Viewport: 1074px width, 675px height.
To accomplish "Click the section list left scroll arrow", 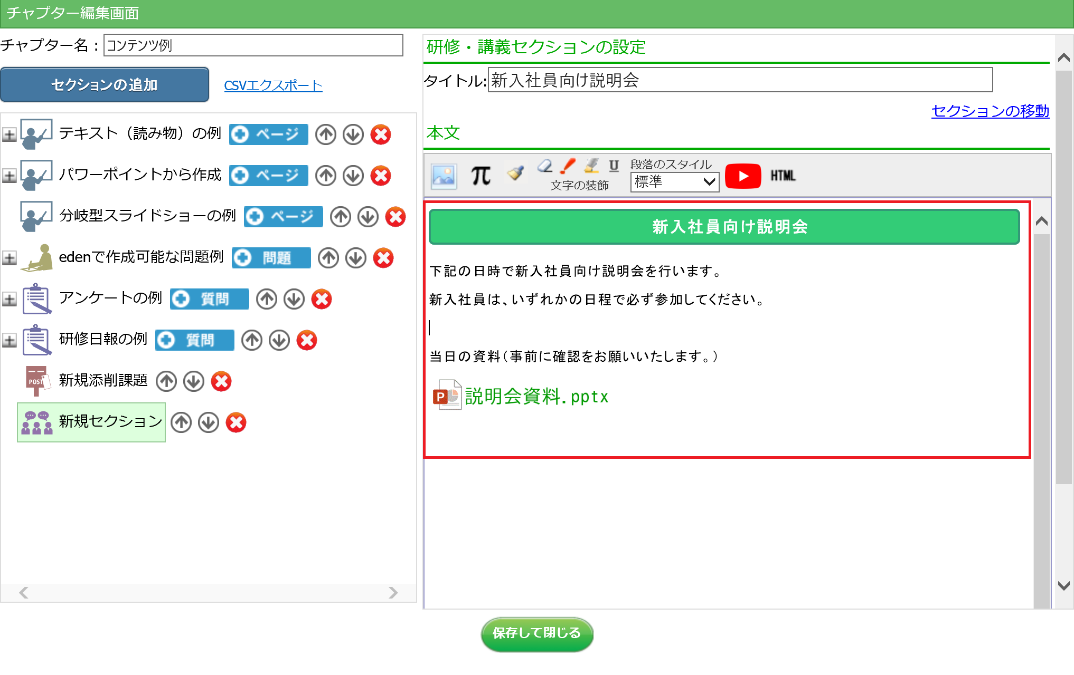I will coord(24,593).
